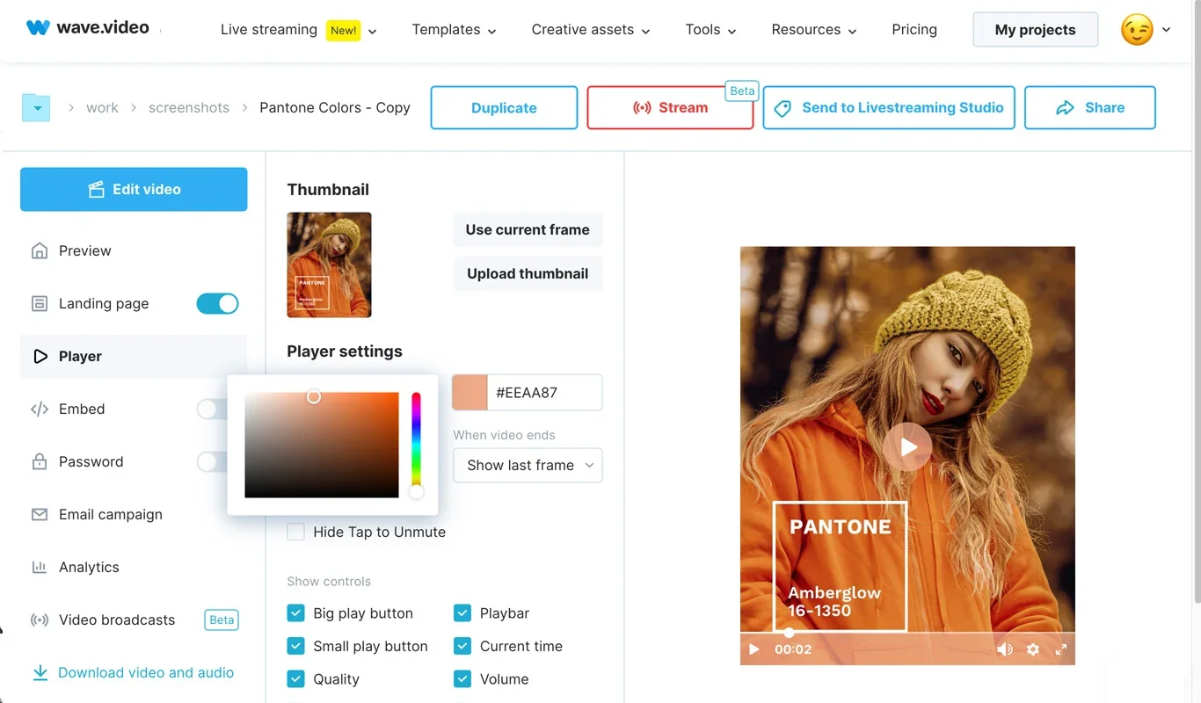
Task: Uncheck Big play button checkbox
Action: point(296,613)
